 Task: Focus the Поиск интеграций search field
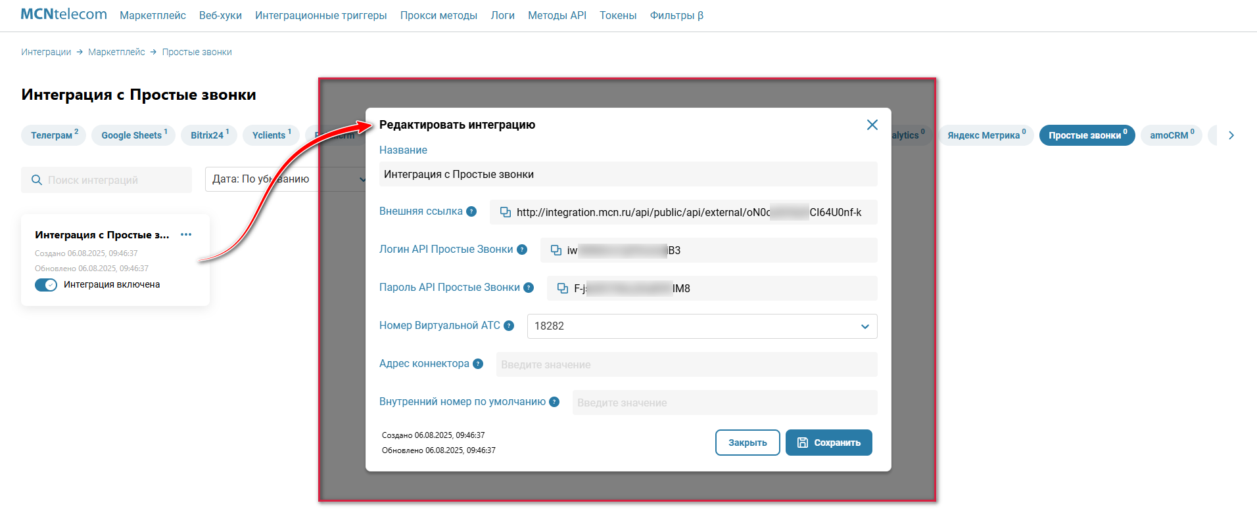pos(107,180)
